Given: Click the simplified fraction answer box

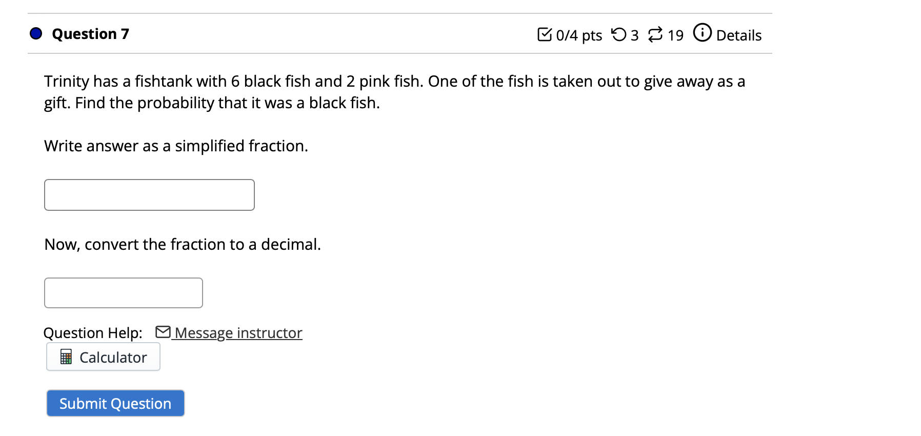Looking at the screenshot, I should coord(149,194).
